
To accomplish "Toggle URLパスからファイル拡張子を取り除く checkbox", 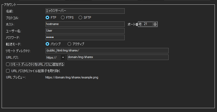I will coord(8,71).
